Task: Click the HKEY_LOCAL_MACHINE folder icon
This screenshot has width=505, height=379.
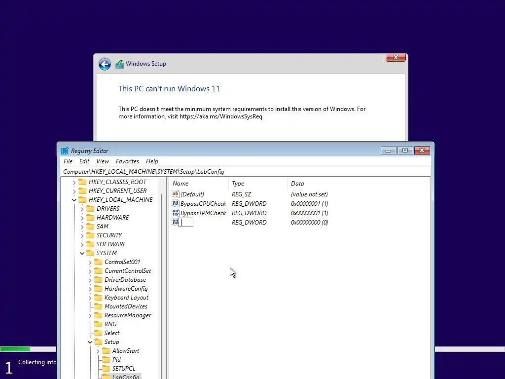Action: (82, 199)
